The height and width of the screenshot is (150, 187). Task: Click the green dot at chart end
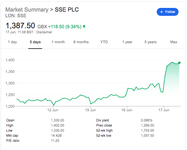(x=179, y=63)
